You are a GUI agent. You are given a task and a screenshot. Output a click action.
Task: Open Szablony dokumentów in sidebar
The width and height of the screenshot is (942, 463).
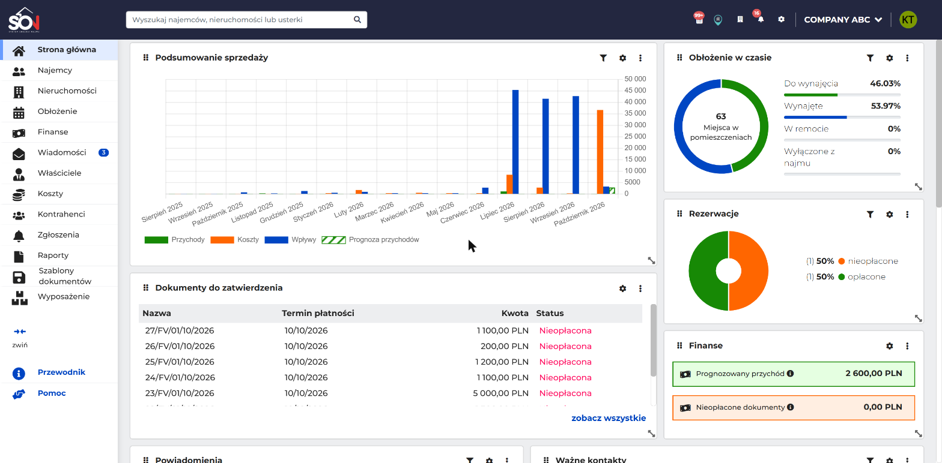click(x=59, y=276)
